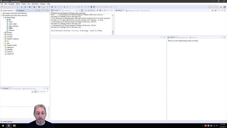This screenshot has height=128, width=227.
Task: Open the Navigate menu
Action: click(11, 4)
